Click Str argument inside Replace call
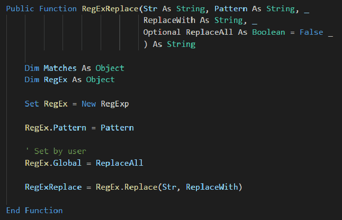342x220 pixels. click(x=169, y=187)
